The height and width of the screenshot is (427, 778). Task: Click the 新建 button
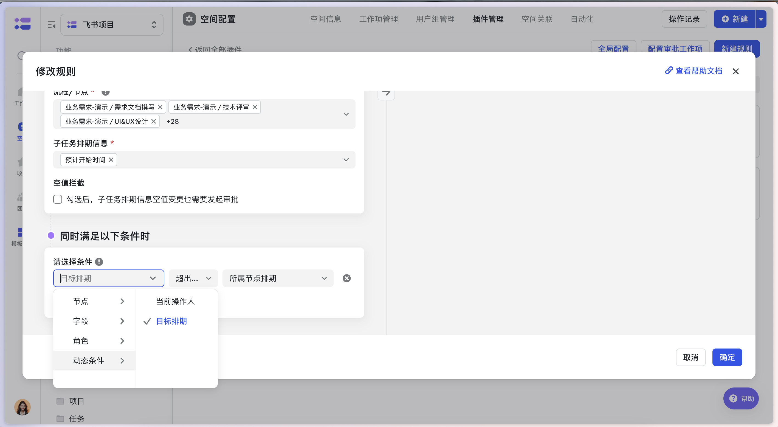pos(734,19)
